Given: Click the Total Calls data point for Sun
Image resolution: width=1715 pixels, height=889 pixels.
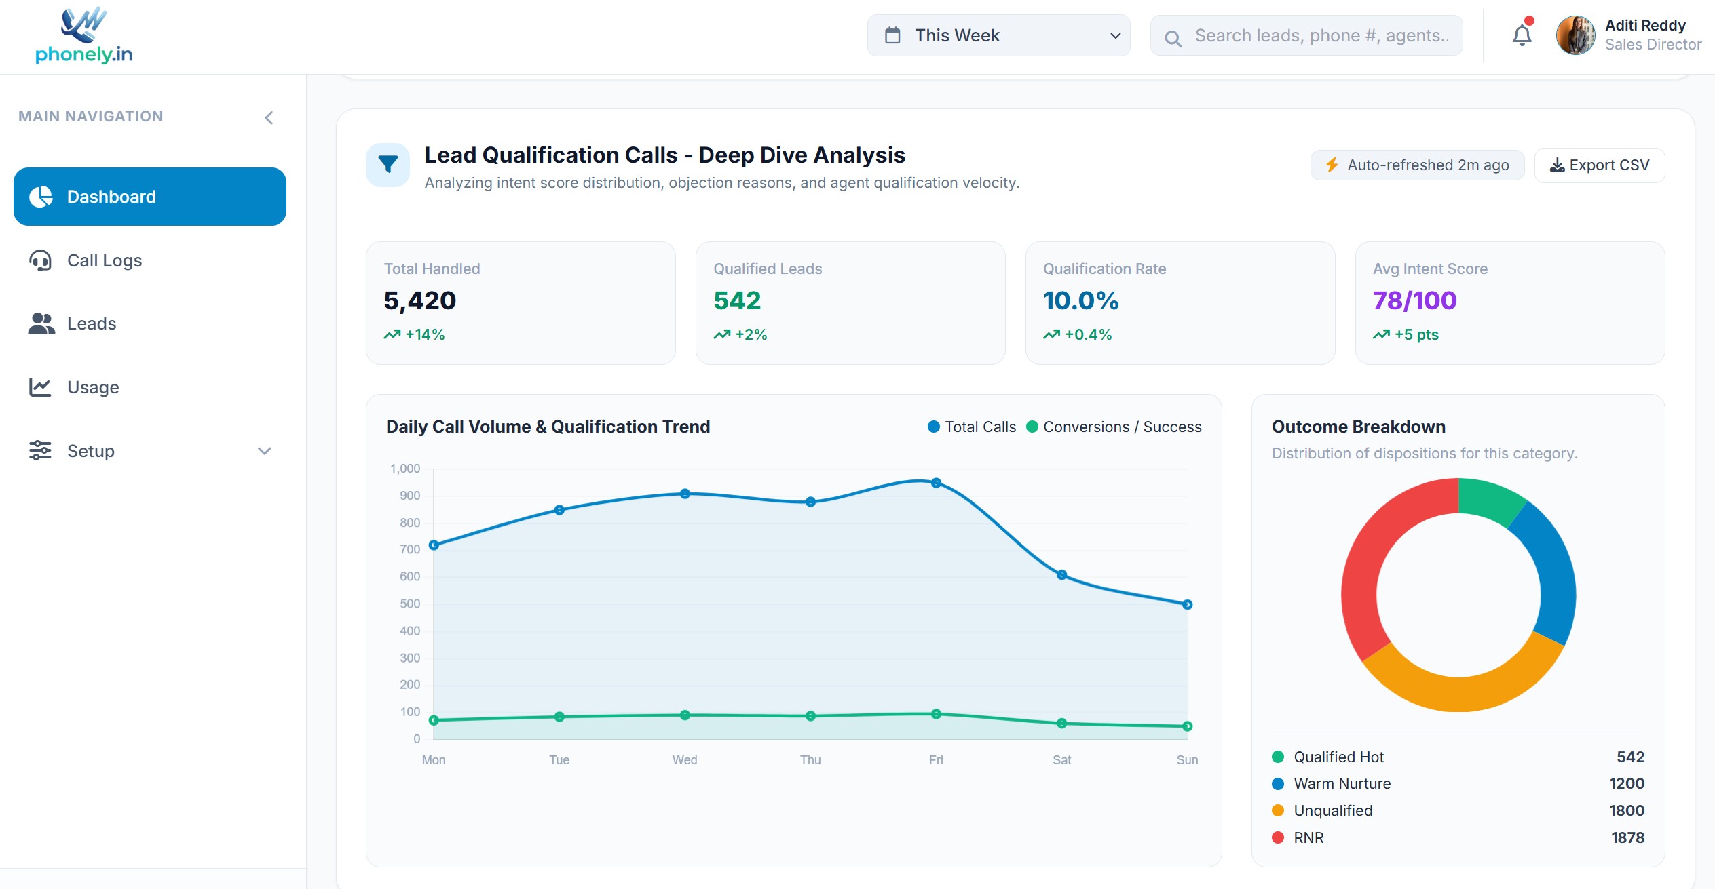Looking at the screenshot, I should [1187, 604].
